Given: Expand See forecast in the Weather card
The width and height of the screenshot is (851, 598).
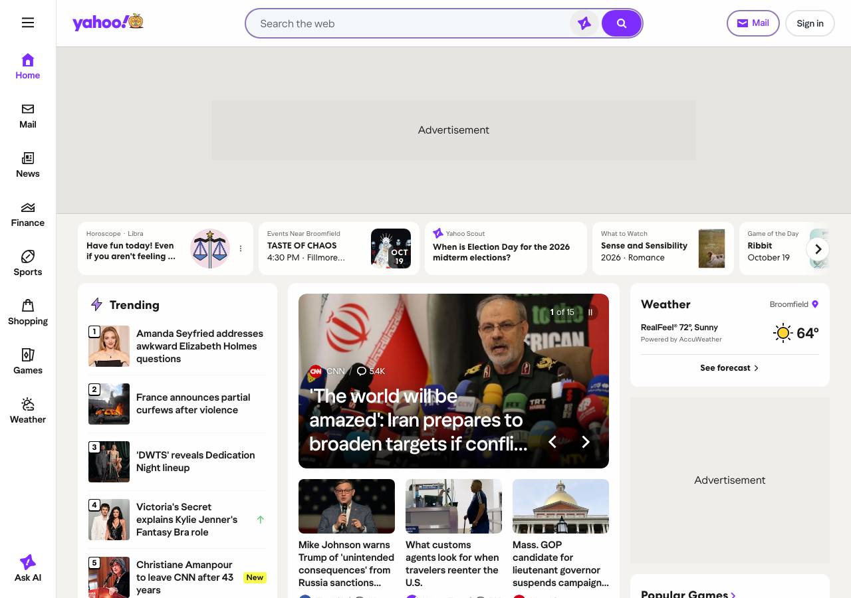Looking at the screenshot, I should pos(729,367).
